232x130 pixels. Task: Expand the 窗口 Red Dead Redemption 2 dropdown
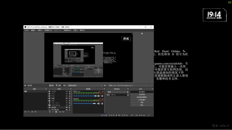(x=130, y=86)
